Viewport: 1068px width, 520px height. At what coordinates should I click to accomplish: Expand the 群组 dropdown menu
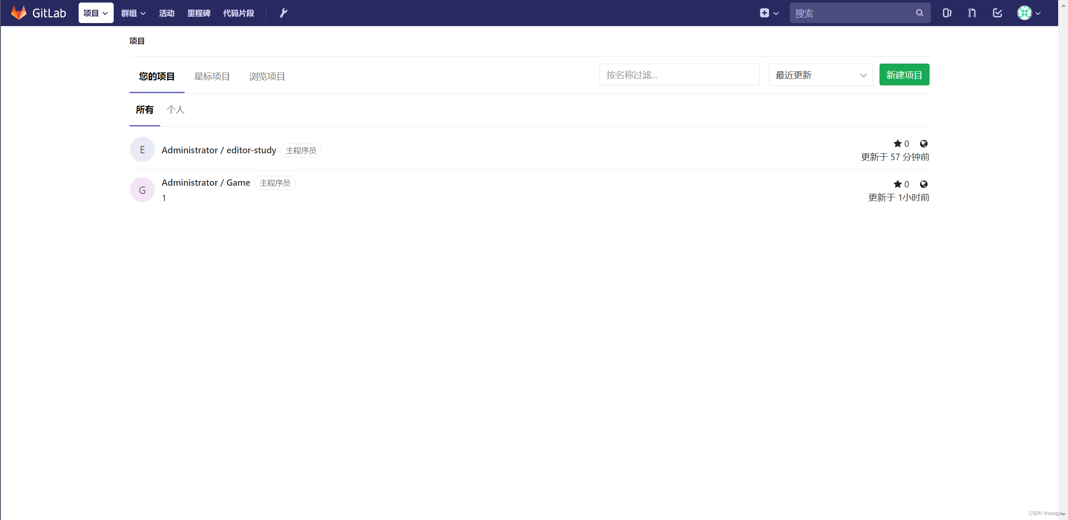tap(133, 13)
